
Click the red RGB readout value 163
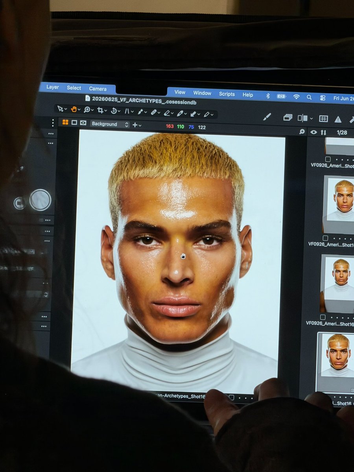coord(170,126)
